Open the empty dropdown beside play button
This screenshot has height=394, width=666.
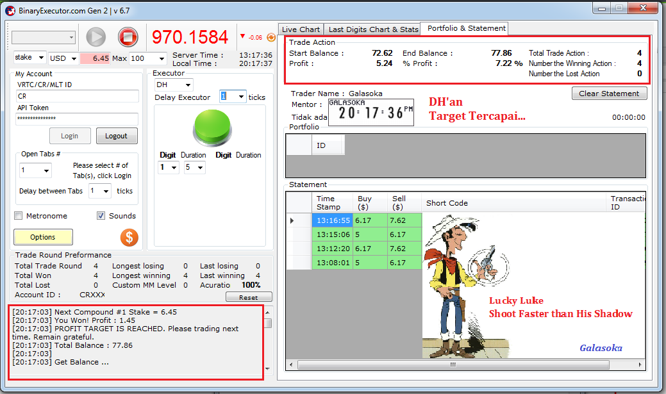pyautogui.click(x=44, y=37)
